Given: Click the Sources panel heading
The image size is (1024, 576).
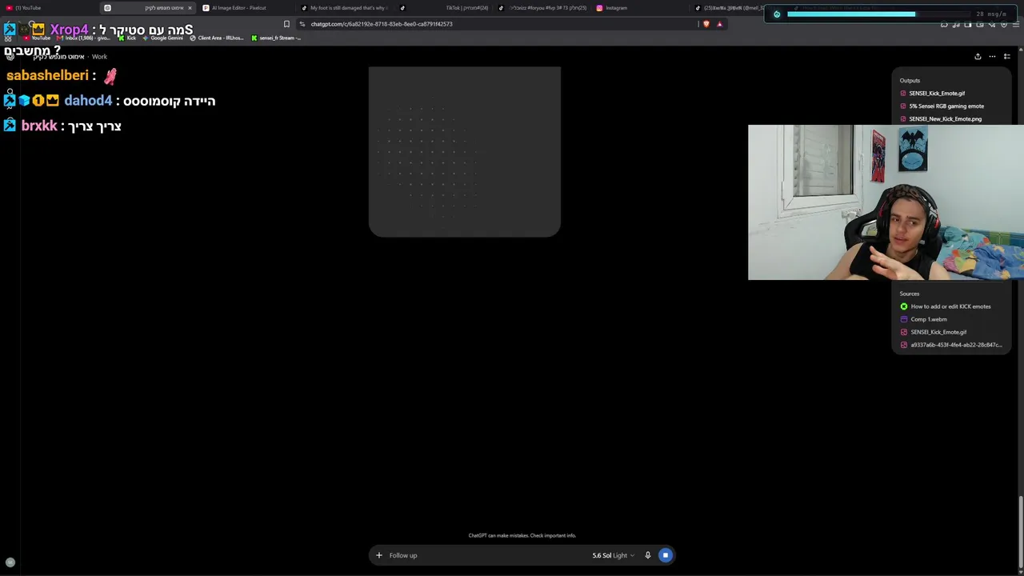Looking at the screenshot, I should (x=910, y=294).
